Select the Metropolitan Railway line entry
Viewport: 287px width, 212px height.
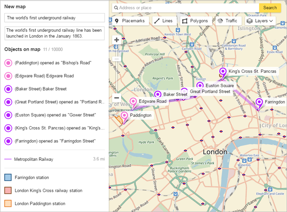click(34, 159)
